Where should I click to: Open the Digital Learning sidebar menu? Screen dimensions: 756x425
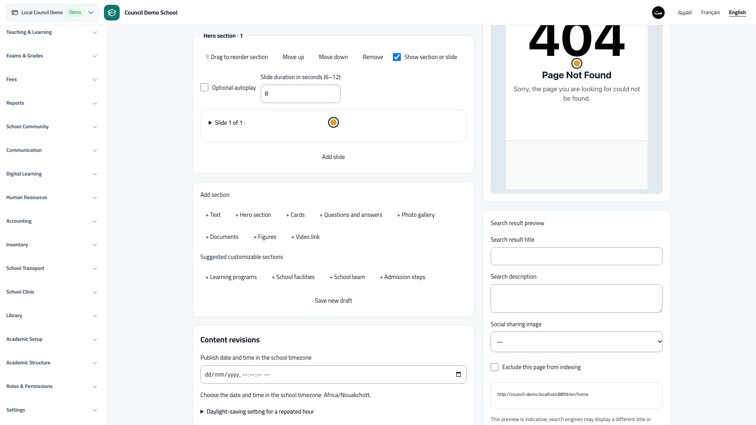(x=52, y=174)
